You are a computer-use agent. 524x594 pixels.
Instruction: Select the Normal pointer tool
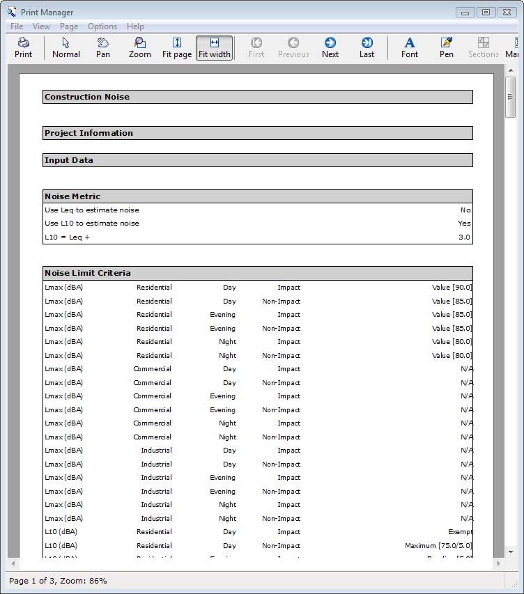[66, 47]
